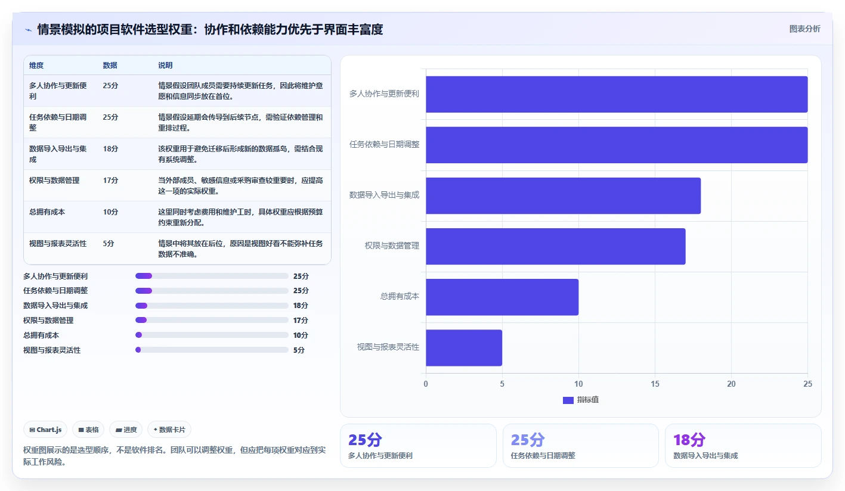The width and height of the screenshot is (845, 491).
Task: Click description starting 情景假设团队成员需要持续更新任务
Action: click(240, 91)
